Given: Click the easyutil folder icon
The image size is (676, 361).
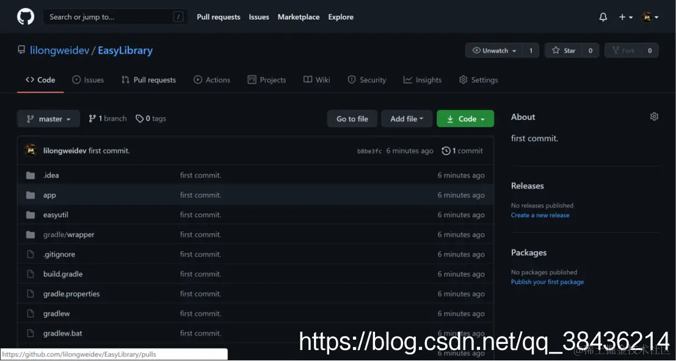Looking at the screenshot, I should pyautogui.click(x=30, y=215).
